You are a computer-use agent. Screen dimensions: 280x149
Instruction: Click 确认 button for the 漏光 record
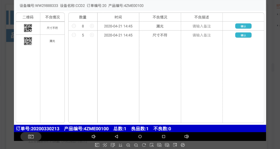[x=243, y=26]
